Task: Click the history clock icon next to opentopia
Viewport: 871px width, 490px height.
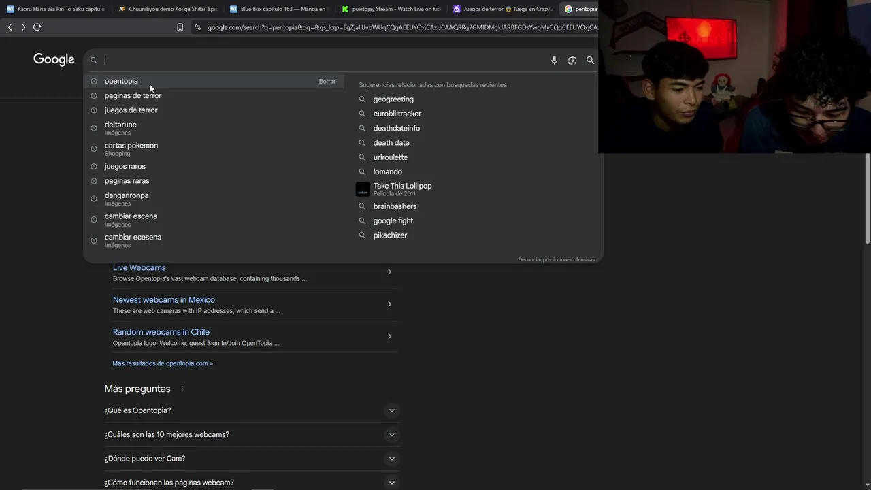Action: tap(94, 81)
